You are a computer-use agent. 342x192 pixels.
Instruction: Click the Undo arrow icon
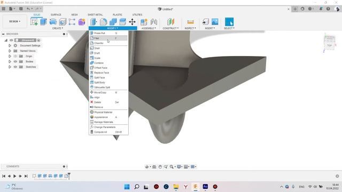28,9
